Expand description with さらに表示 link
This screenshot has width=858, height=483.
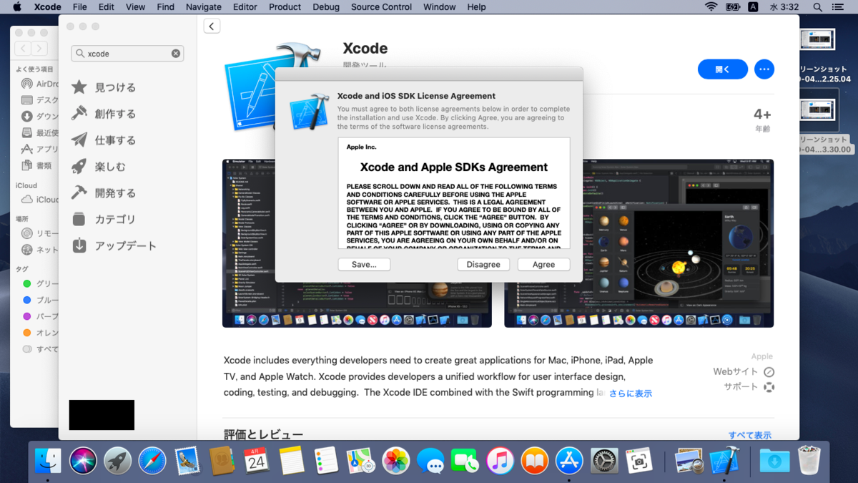tap(631, 394)
